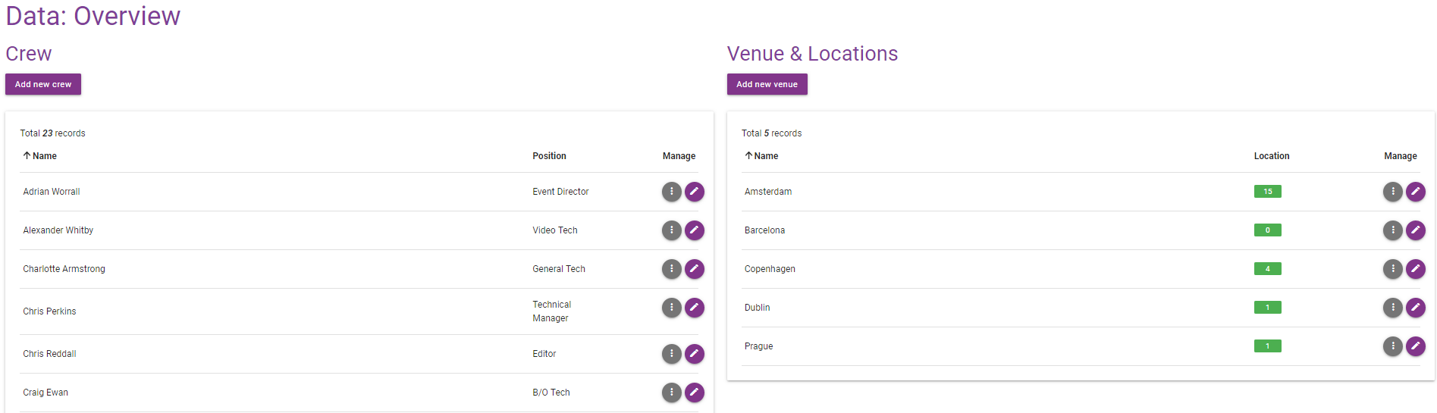Open three-dot menu for Chris Perkins
The height and width of the screenshot is (413, 1437).
671,308
